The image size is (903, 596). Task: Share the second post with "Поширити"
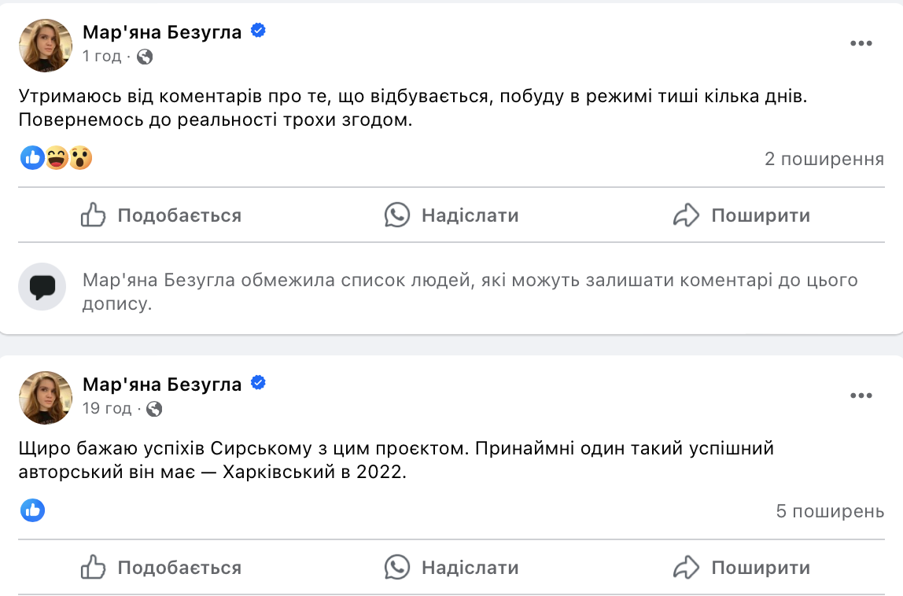742,568
